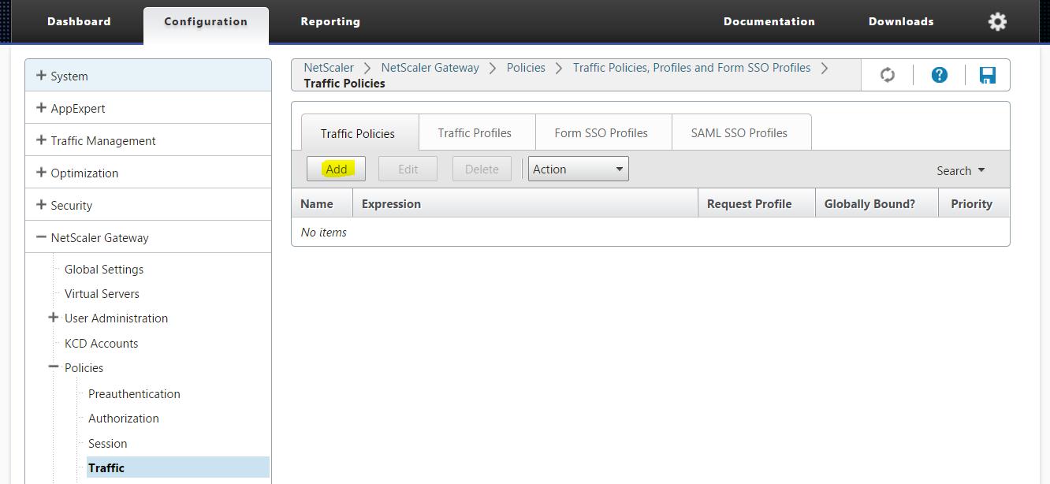Open the SAML SSO Profiles tab
The height and width of the screenshot is (484, 1050).
[739, 132]
